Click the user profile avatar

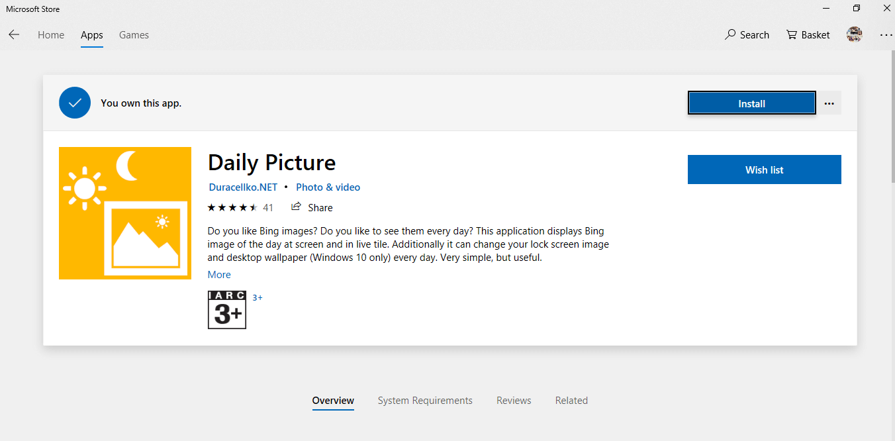[854, 35]
